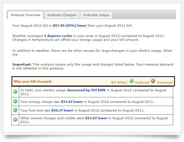Click the green icon beside the fuel cost row

click(x=15, y=110)
